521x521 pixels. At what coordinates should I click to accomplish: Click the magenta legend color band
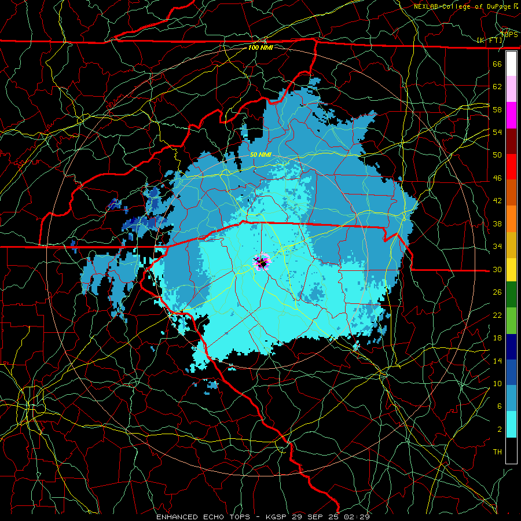(x=511, y=115)
